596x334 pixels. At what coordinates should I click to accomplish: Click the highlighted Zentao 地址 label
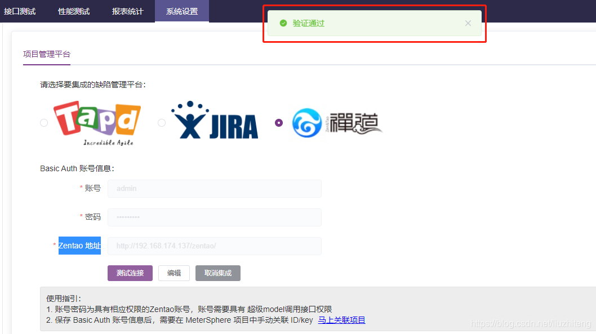click(x=79, y=246)
